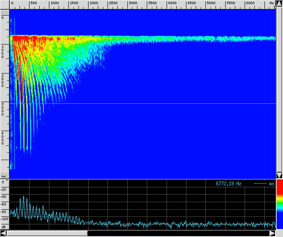Viewport: 283px width, 237px height.
Task: Click empty horizontal scrollbar track right of thumb
Action: [x=177, y=233]
